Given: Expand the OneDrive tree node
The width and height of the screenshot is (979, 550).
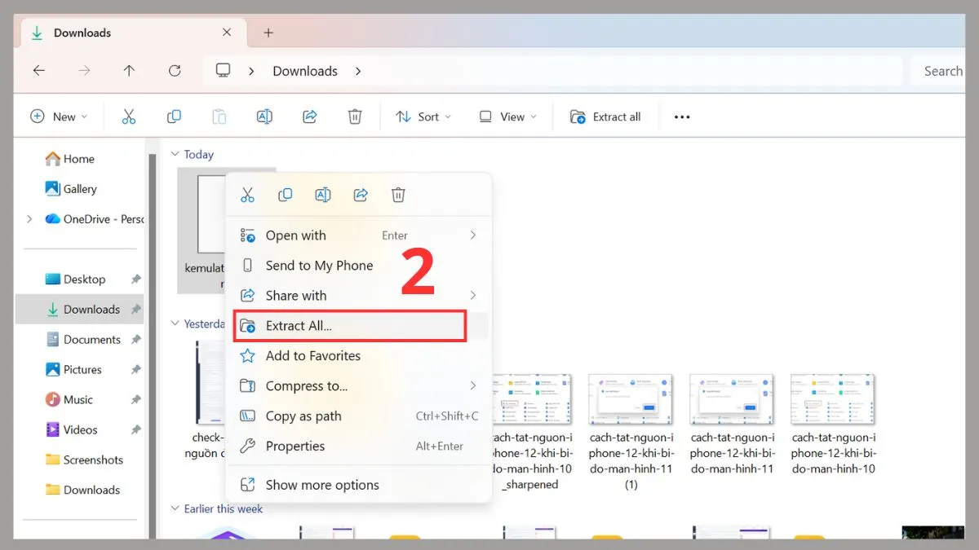Looking at the screenshot, I should pos(30,218).
